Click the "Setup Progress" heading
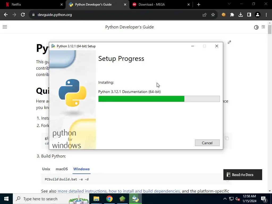Screen dimensions: 272x204 coord(121,59)
